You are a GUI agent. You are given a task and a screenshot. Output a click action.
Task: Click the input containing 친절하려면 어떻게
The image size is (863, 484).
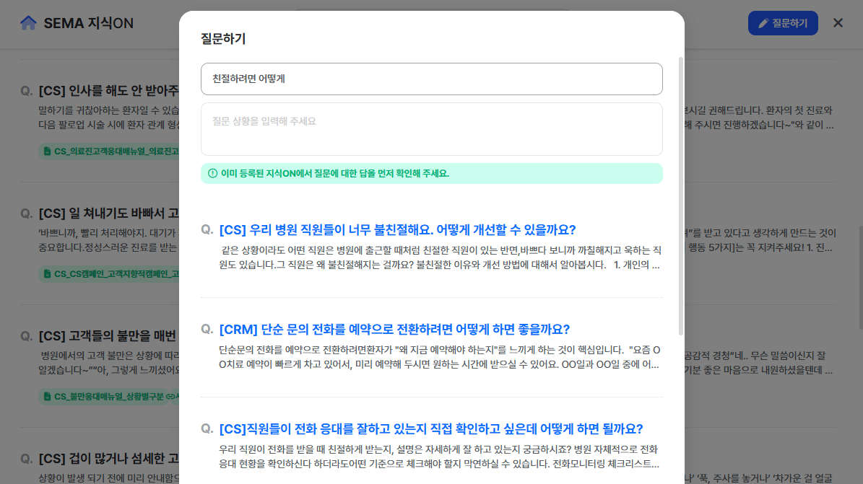[x=431, y=79]
